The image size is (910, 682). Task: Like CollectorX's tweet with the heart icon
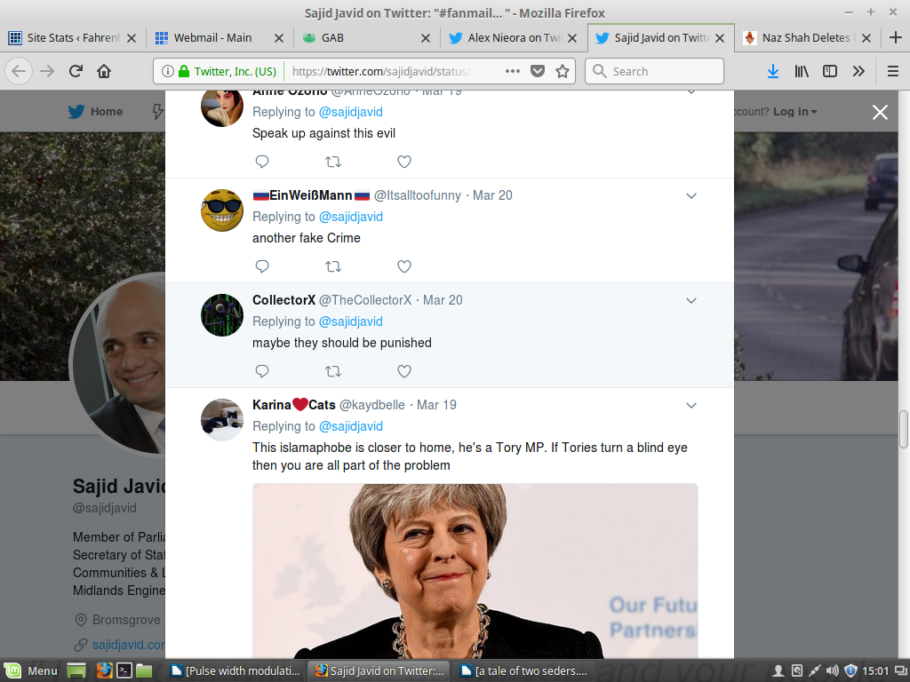403,371
